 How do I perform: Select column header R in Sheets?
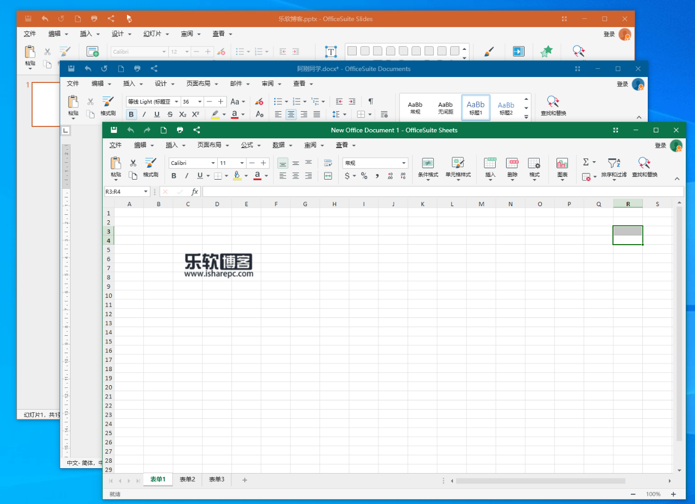[x=628, y=204]
